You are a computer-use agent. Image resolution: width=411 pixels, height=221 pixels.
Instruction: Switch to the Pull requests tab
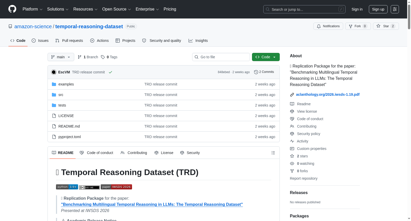pos(69,41)
